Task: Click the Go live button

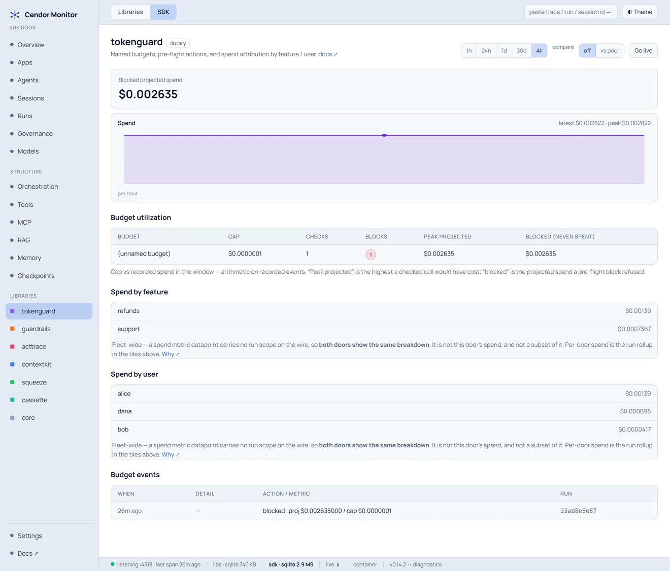Action: (x=643, y=50)
